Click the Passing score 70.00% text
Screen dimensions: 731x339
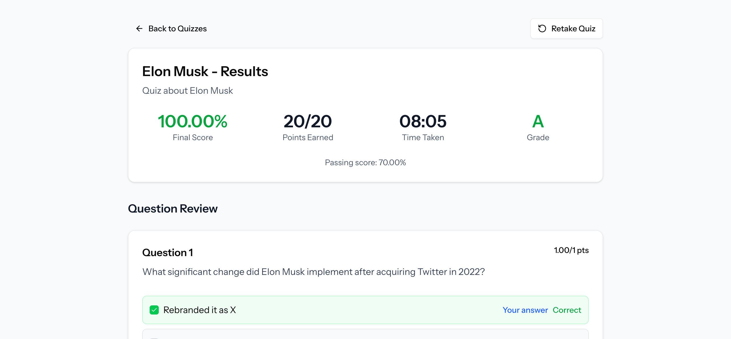coord(365,162)
